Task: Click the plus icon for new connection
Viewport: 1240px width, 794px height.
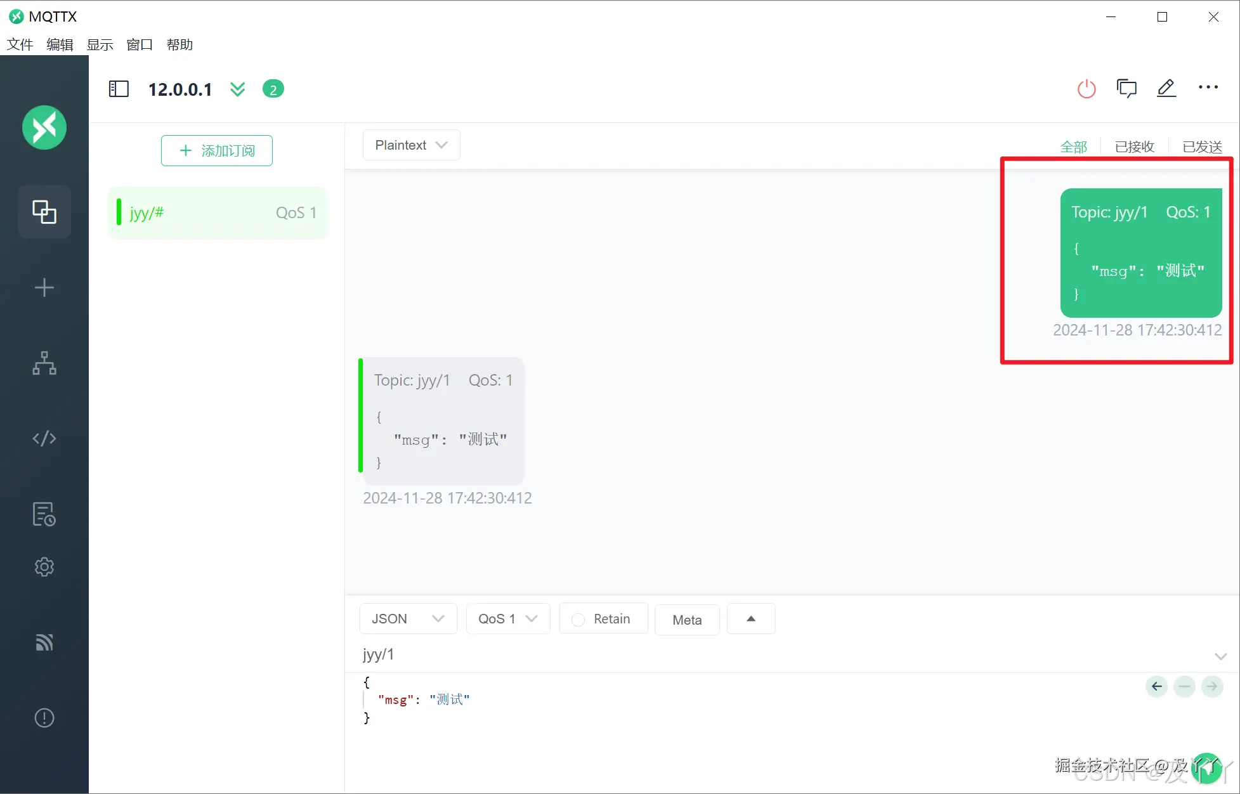Action: click(x=44, y=288)
